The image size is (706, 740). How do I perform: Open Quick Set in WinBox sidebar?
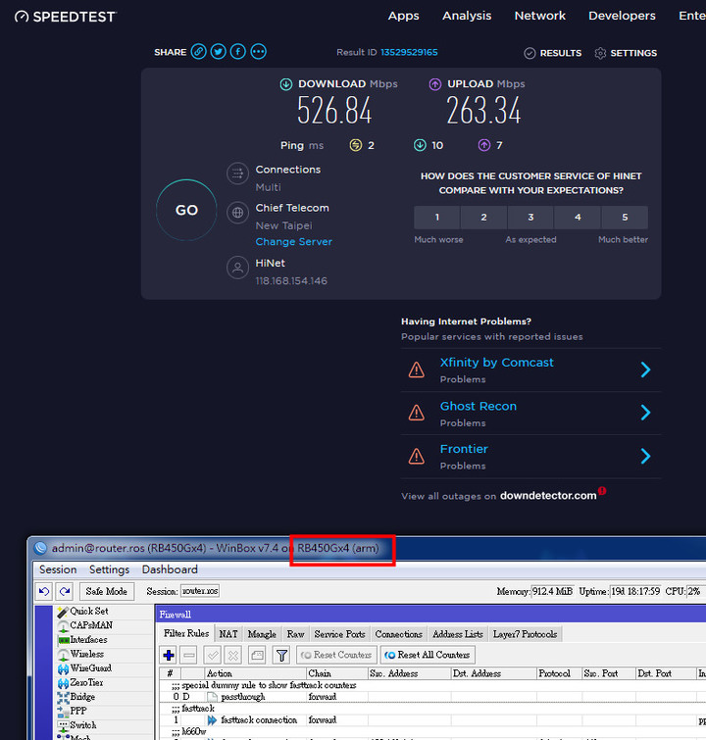pyautogui.click(x=89, y=611)
